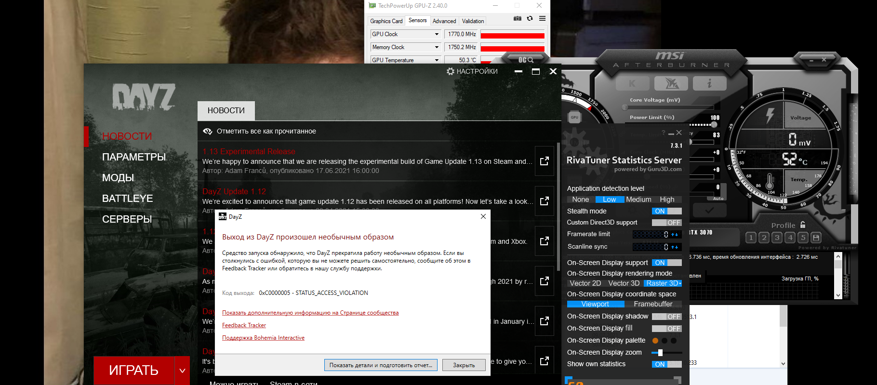877x385 pixels.
Task: Click the Afterburner apply checkmark button
Action: [x=709, y=210]
